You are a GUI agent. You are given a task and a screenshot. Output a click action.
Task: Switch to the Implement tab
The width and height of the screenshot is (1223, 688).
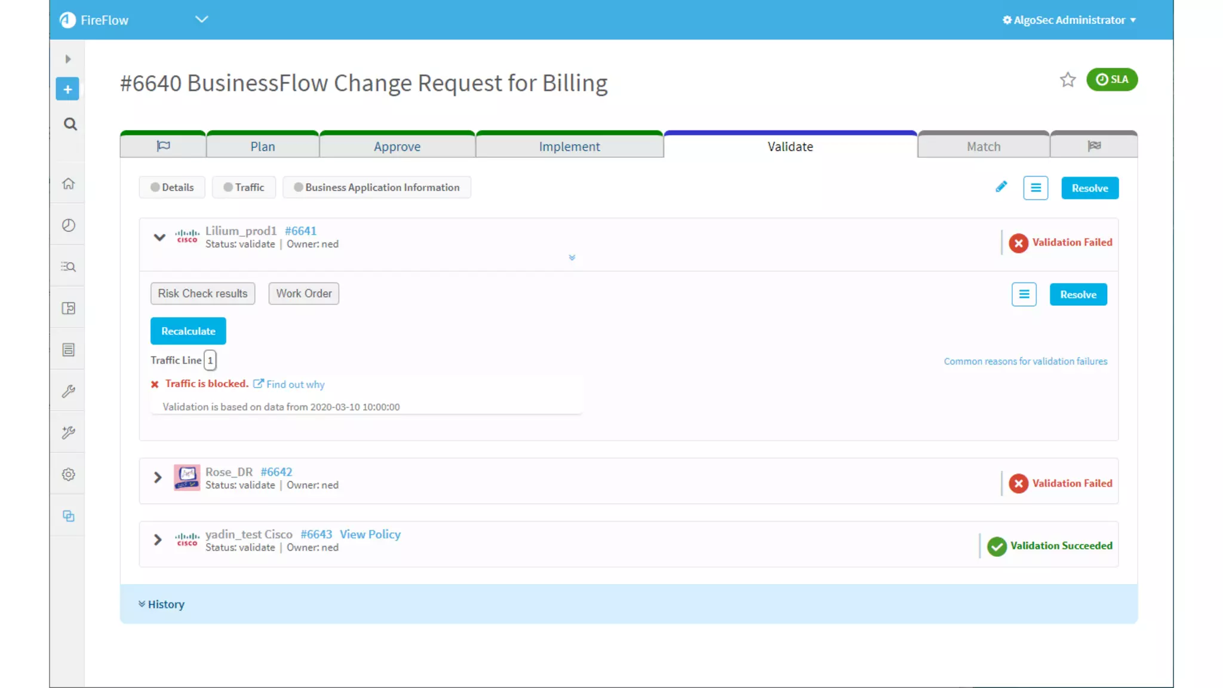pyautogui.click(x=569, y=146)
